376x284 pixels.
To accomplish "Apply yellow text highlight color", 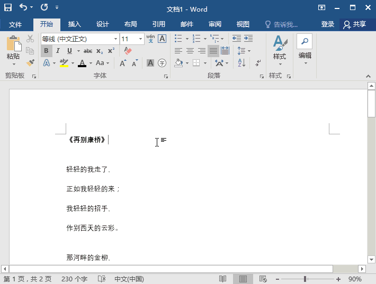I will coord(64,63).
